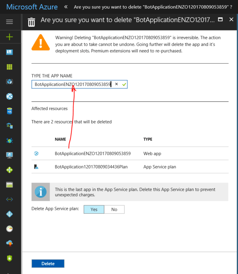Open Virtual machines monitor icon
This screenshot has width=238, height=274.
point(9,155)
